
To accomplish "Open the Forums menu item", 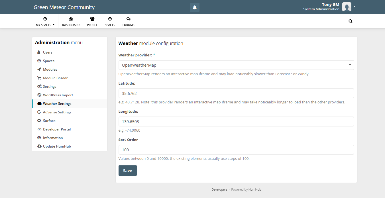I will (129, 21).
